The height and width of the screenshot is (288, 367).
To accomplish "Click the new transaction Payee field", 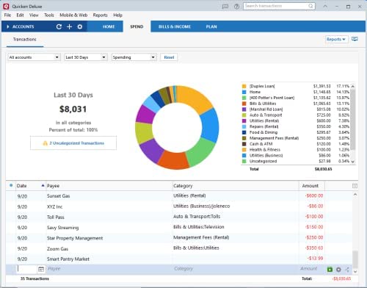I will (109, 269).
